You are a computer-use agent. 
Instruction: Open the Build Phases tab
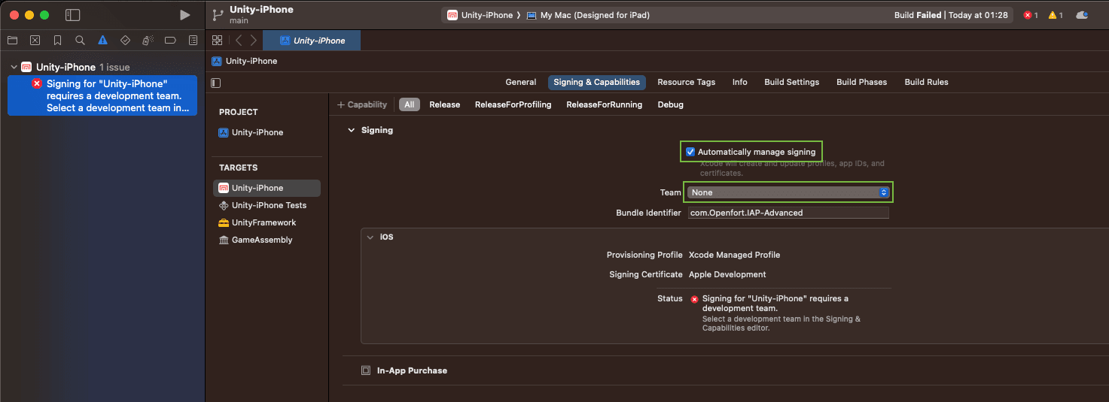coord(862,82)
